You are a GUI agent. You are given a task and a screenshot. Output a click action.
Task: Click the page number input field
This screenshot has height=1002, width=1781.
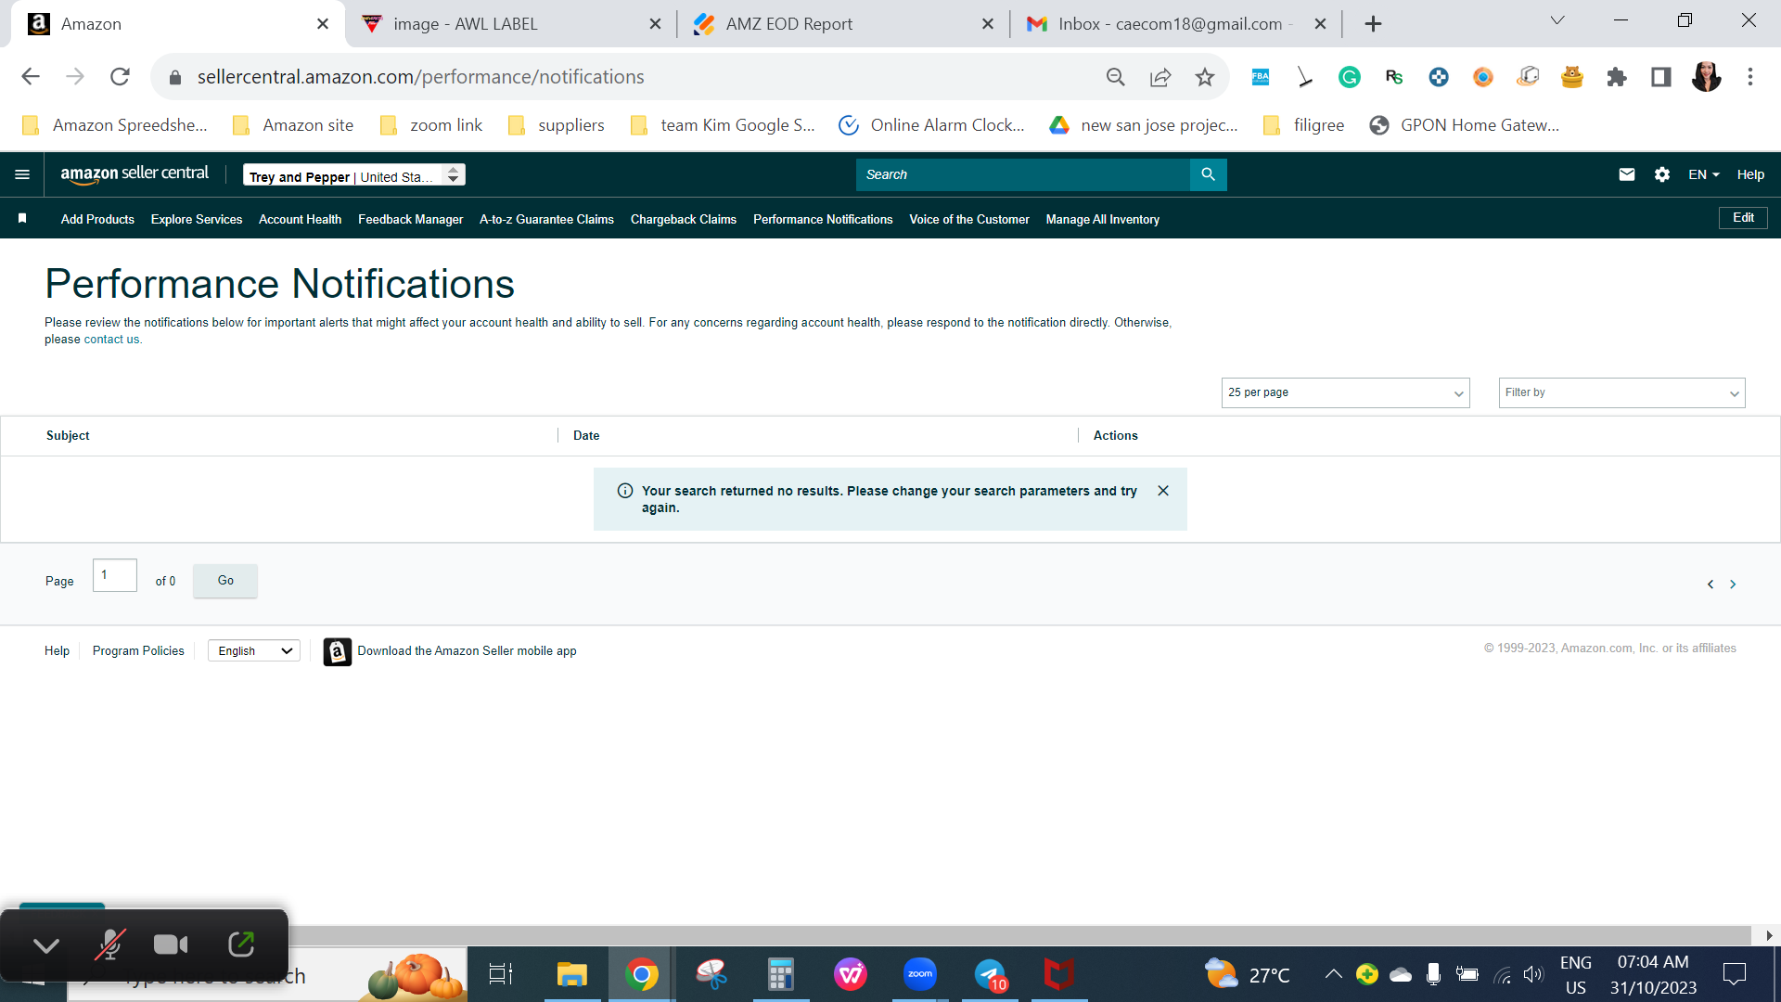point(115,575)
